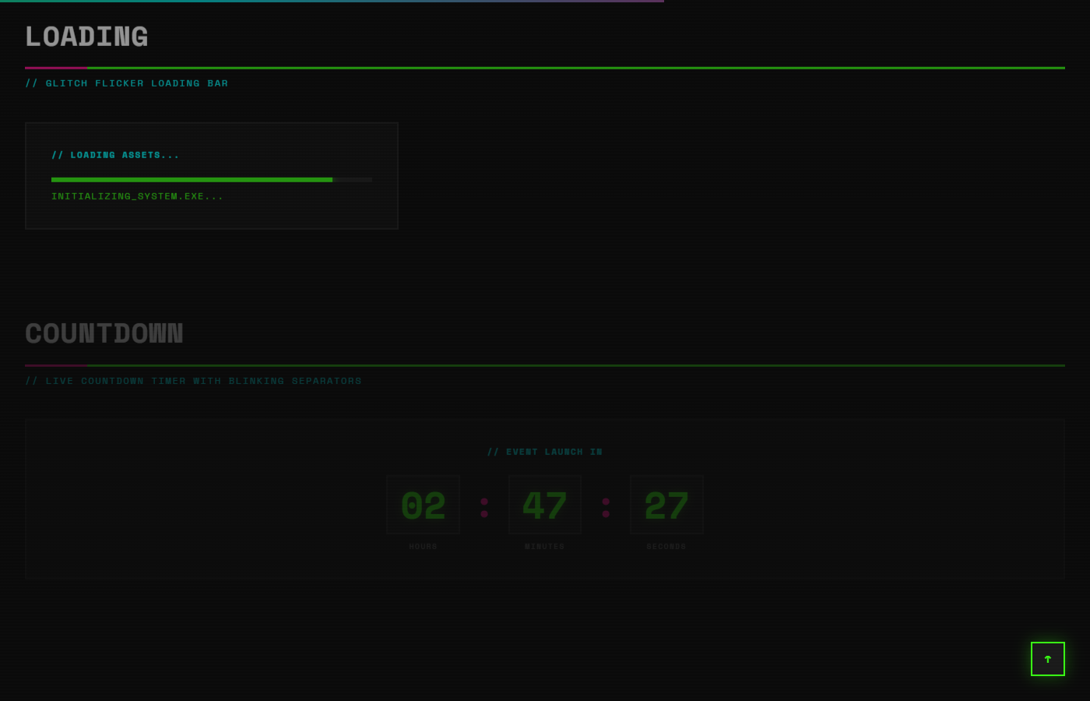Select the LOADING ASSETS status label

[115, 155]
